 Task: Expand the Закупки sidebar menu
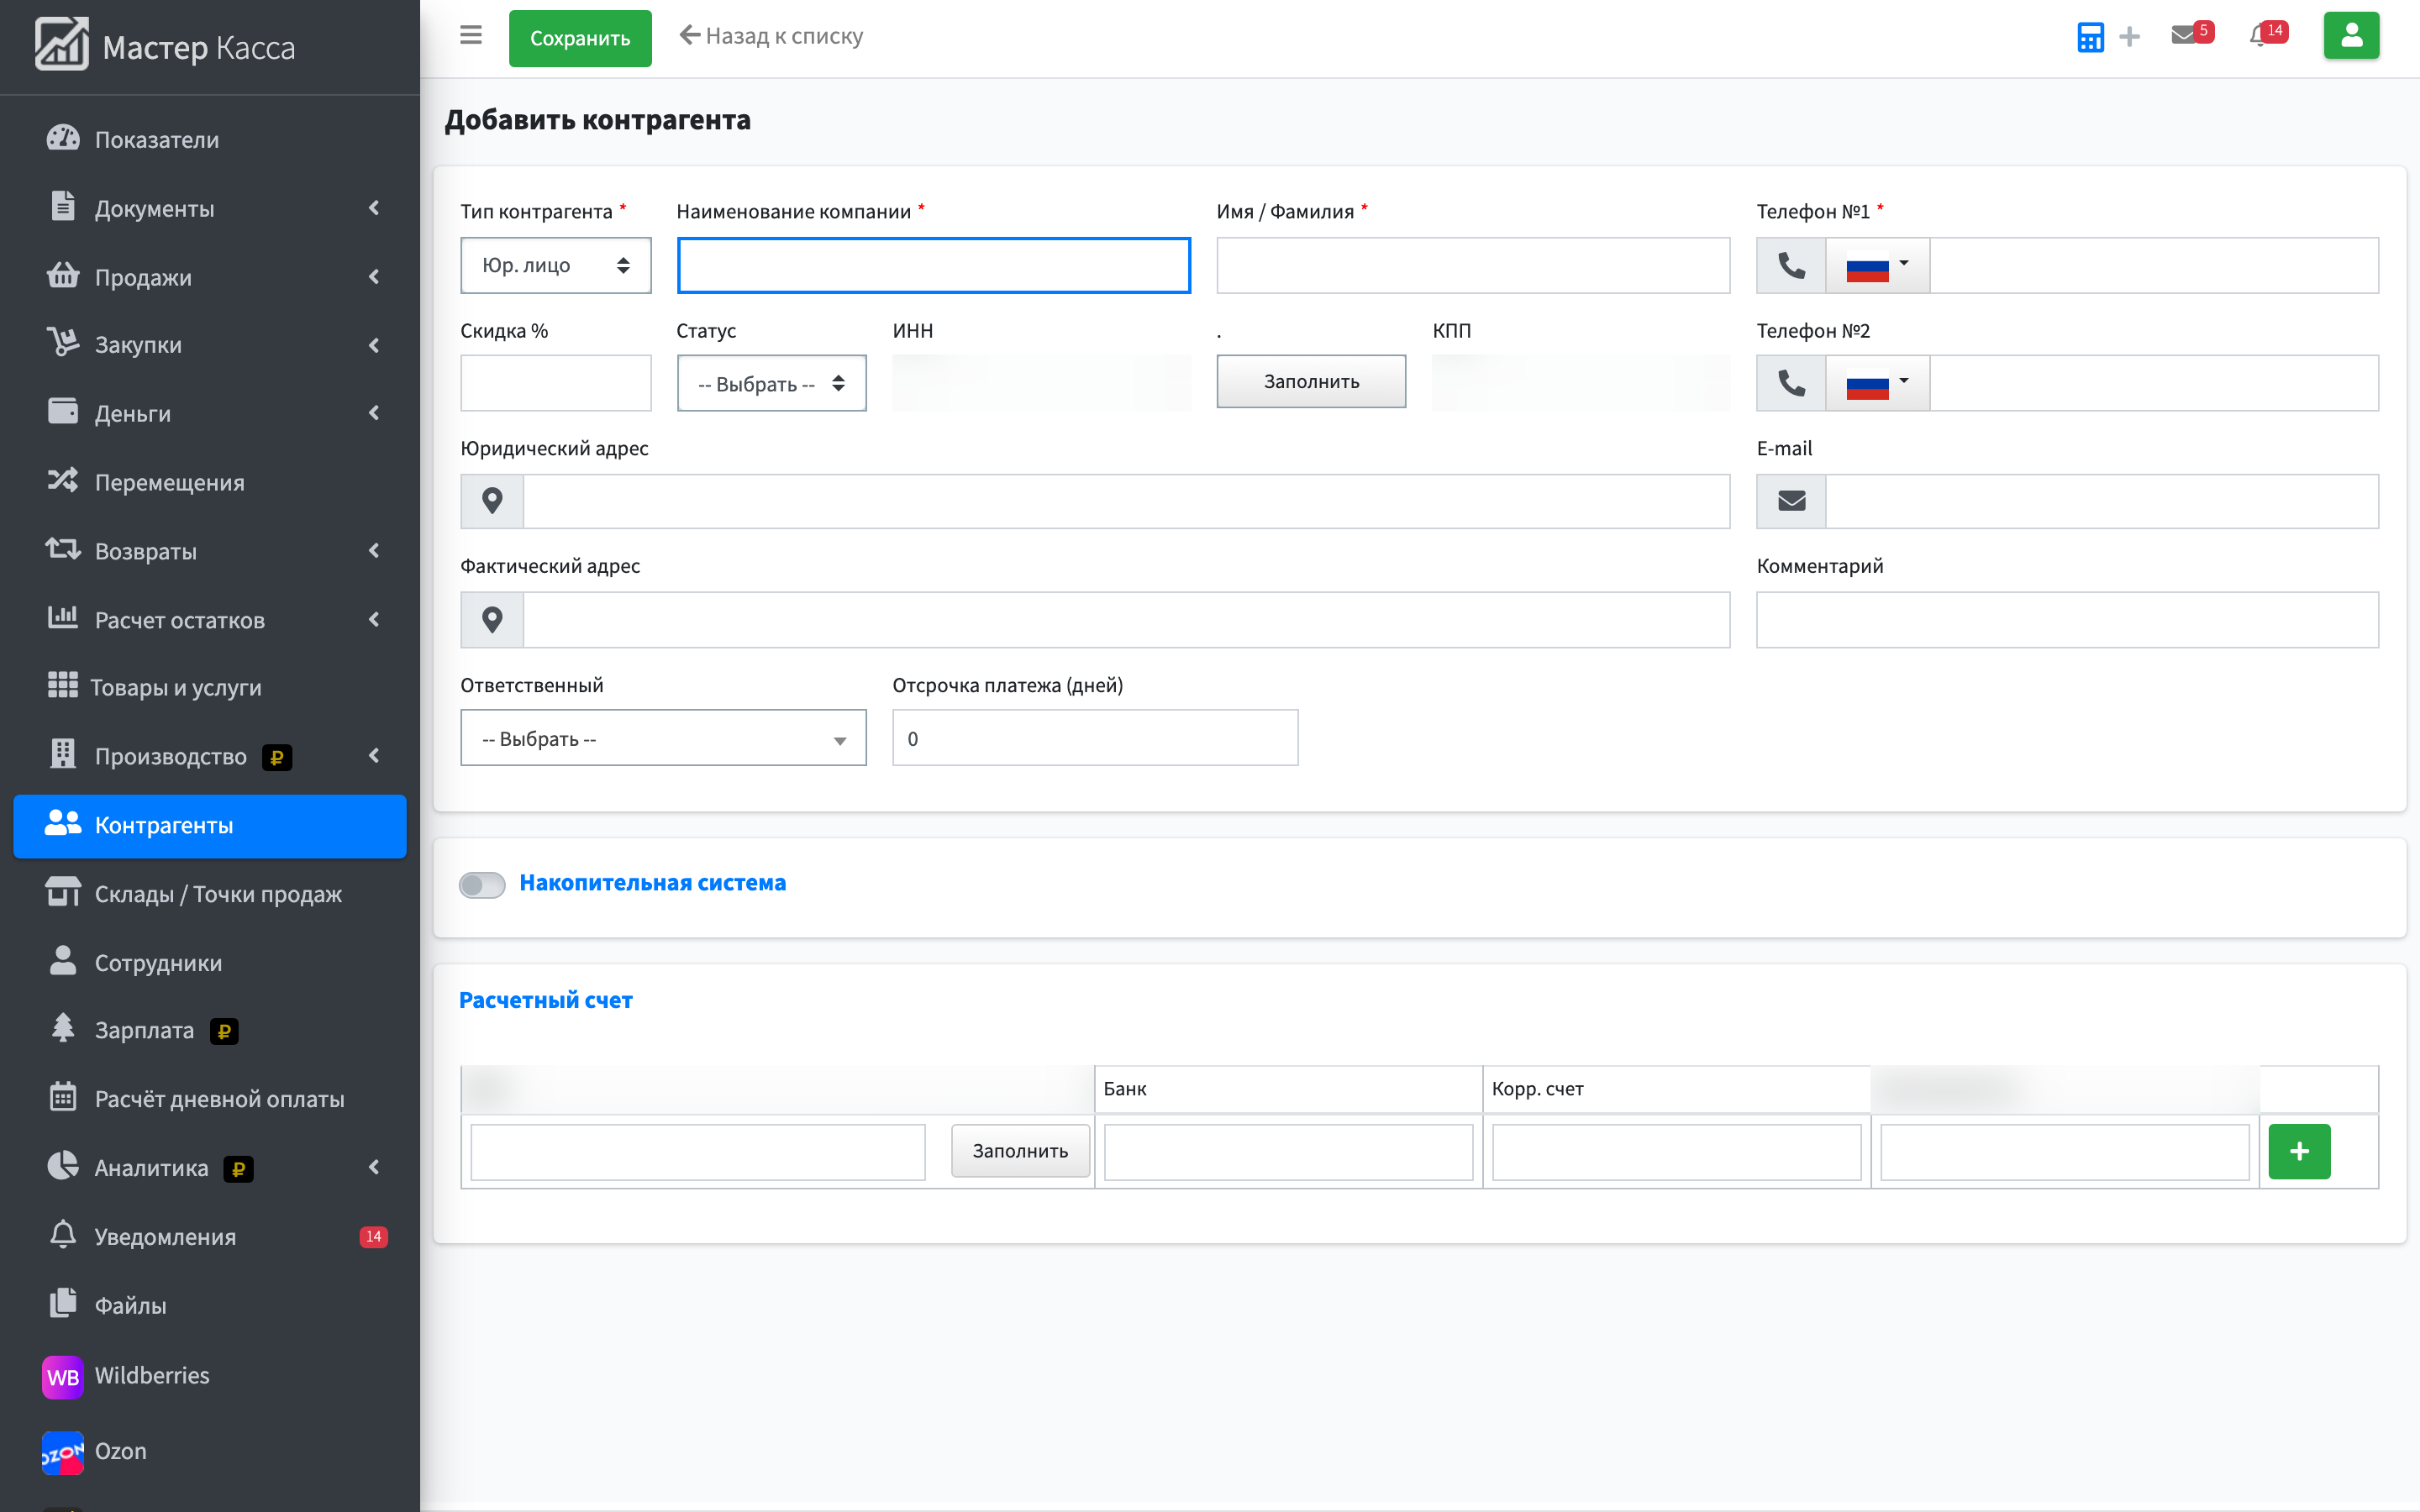click(x=210, y=345)
